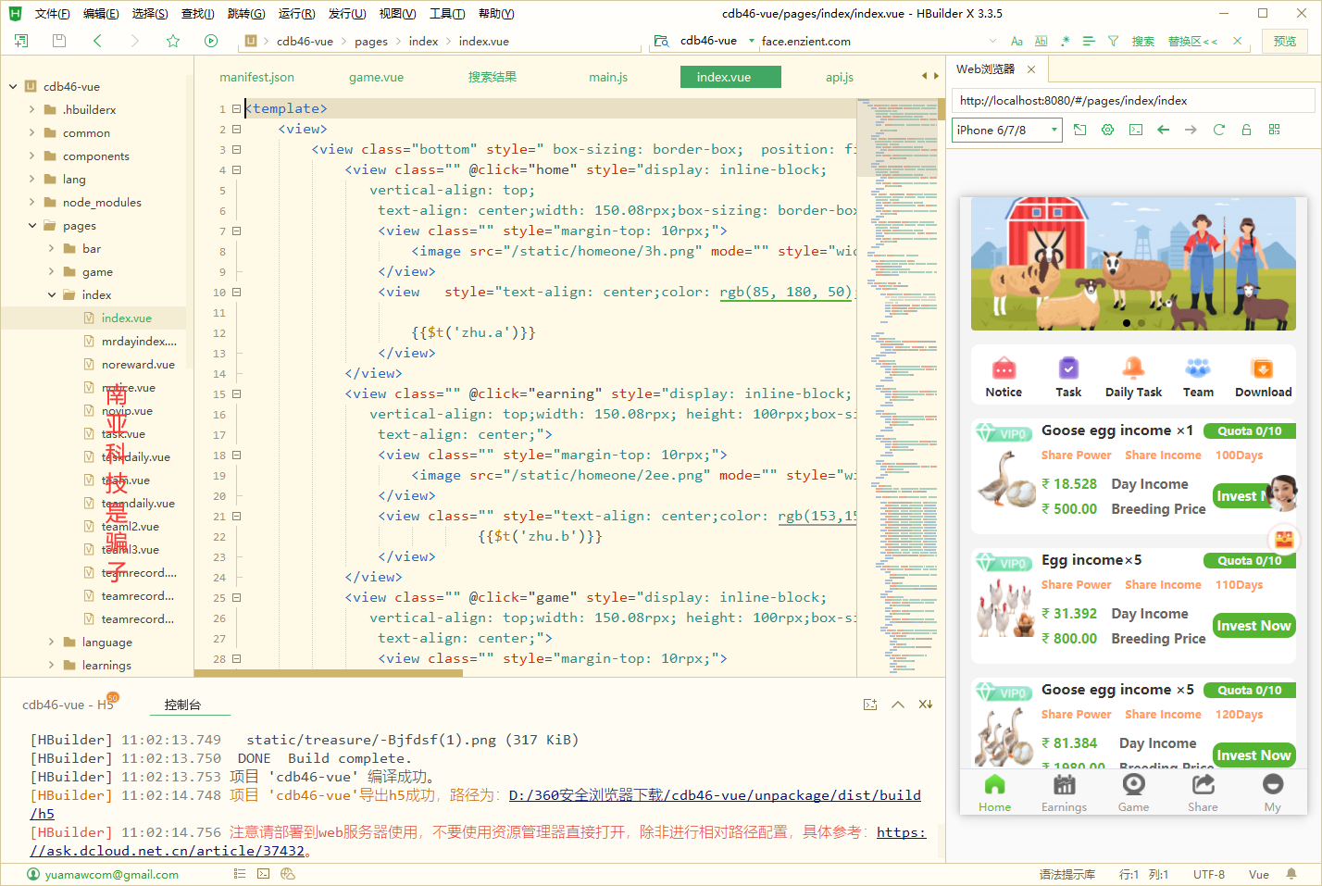Click the Run play icon in toolbar
Viewport: 1322px width, 886px height.
211,41
